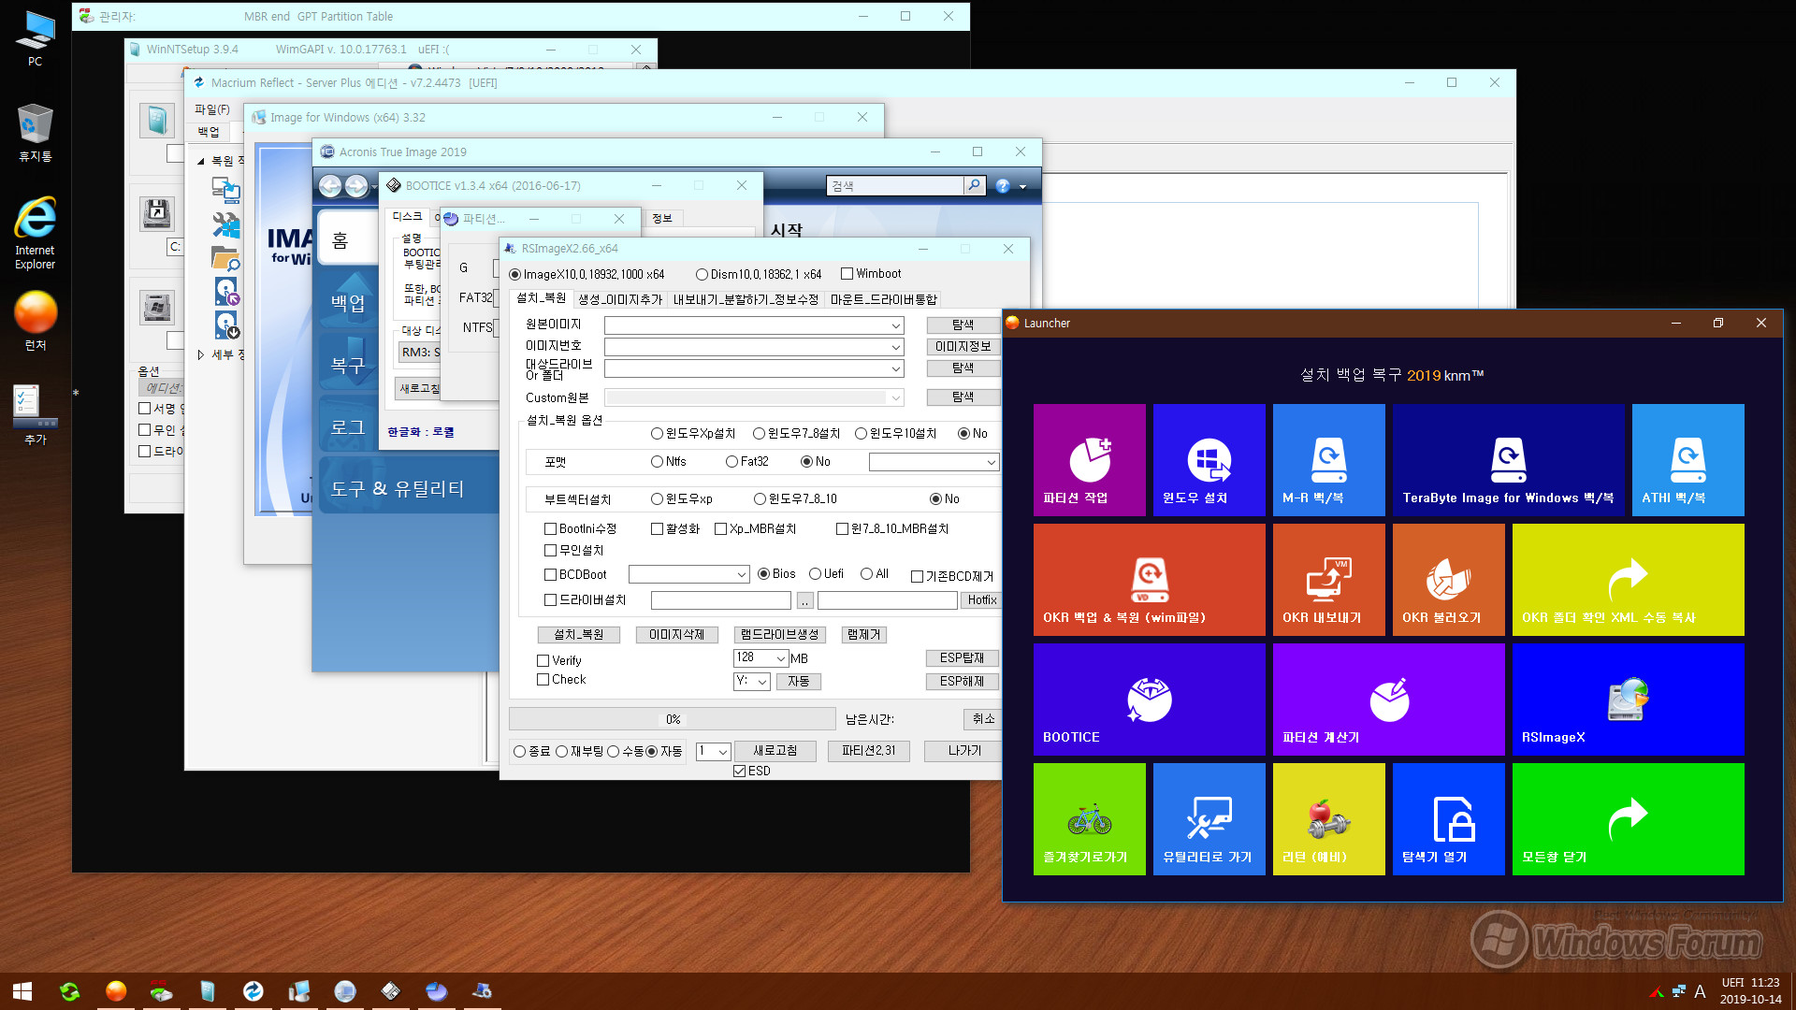Open the 파티션 작업 tile in Launcher

click(1089, 459)
